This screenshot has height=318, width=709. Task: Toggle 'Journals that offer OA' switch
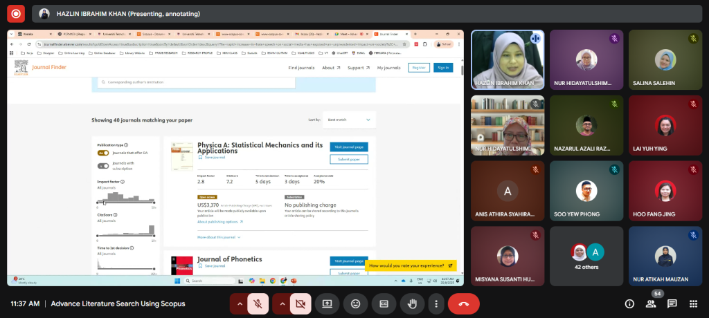pyautogui.click(x=103, y=153)
